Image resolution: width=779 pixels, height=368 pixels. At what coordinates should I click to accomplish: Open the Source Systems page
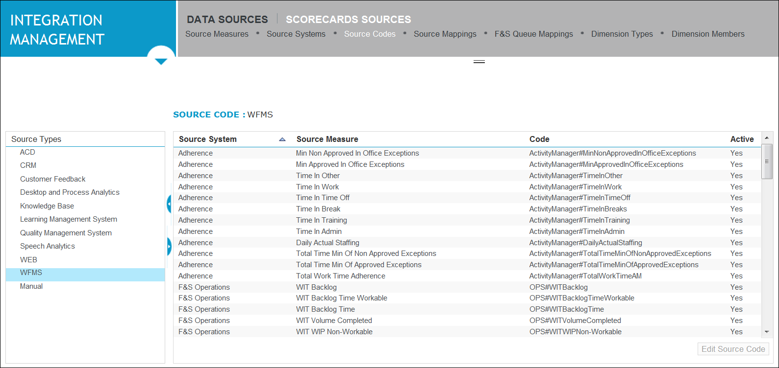(x=296, y=34)
